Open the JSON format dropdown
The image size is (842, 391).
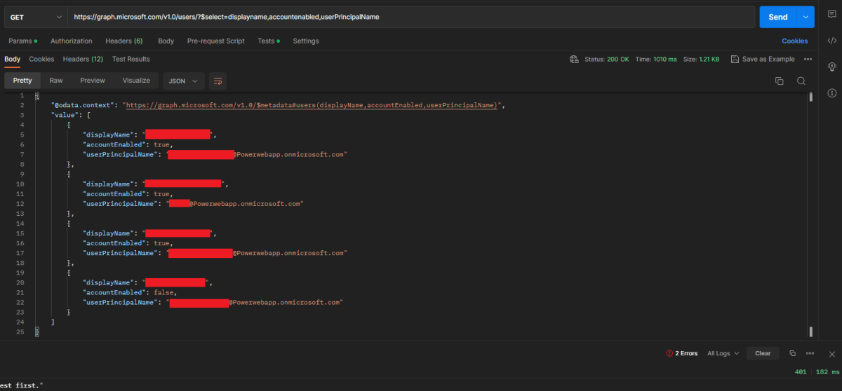pyautogui.click(x=183, y=81)
